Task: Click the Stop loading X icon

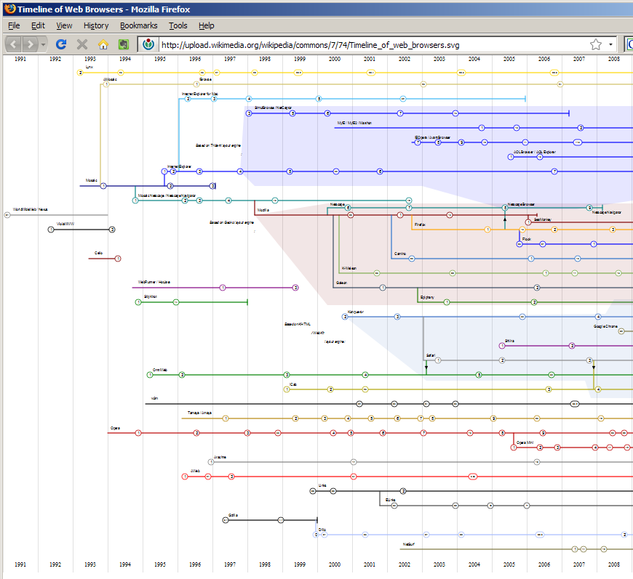Action: 82,44
